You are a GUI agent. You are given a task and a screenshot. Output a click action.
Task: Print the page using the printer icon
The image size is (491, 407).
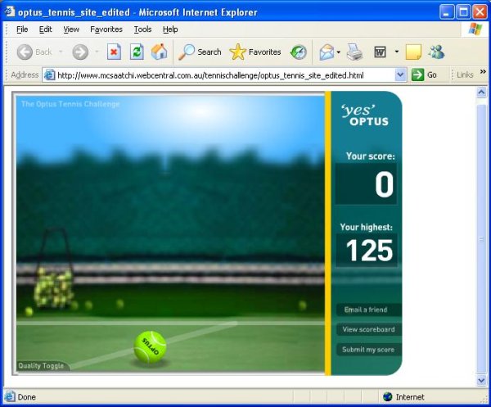(x=354, y=52)
